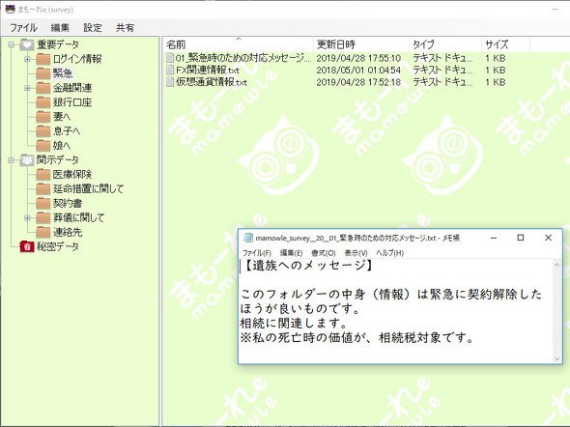Minimize the Notepad window

coord(494,238)
